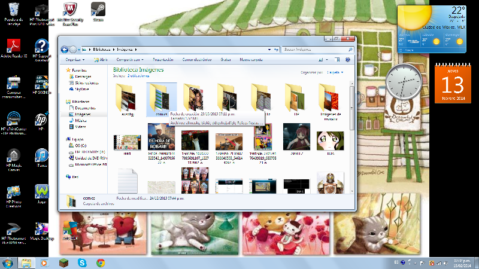Open the HP Photo Creations shortcut
Image resolution: width=479 pixels, height=269 pixels.
[14, 197]
